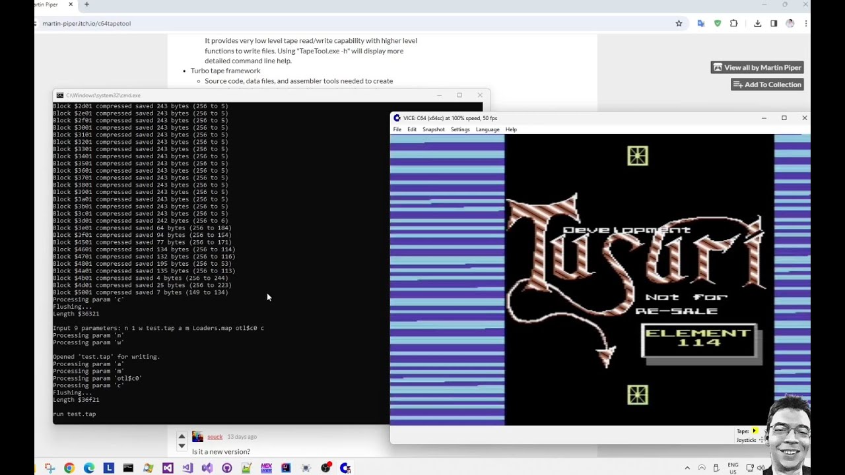Click the seuck commenter link
Viewport: 845px width, 475px height.
click(215, 437)
